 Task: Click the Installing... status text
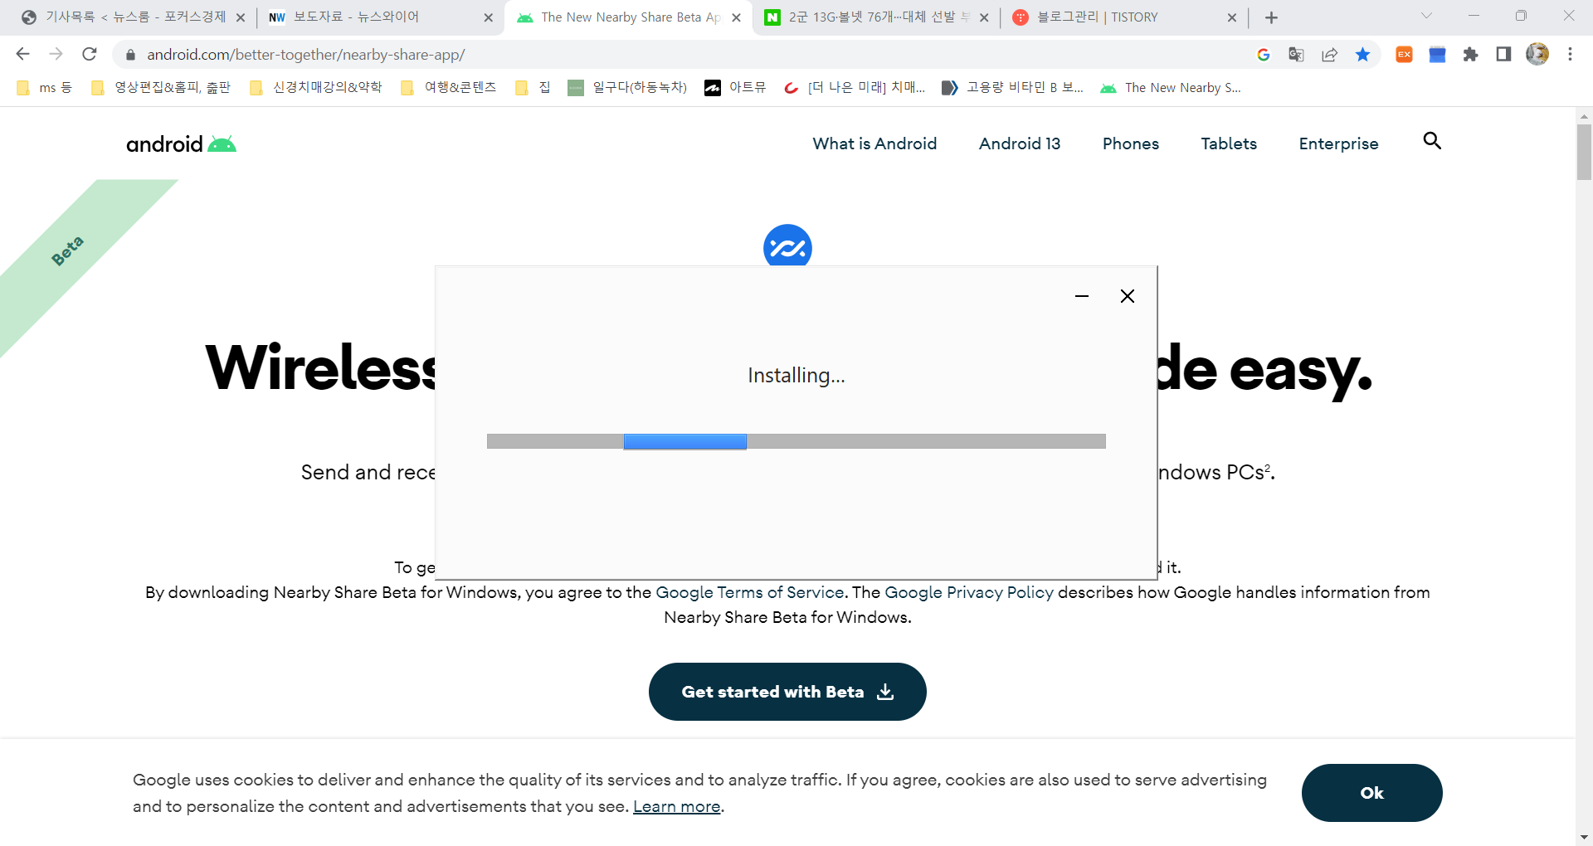[x=796, y=376]
